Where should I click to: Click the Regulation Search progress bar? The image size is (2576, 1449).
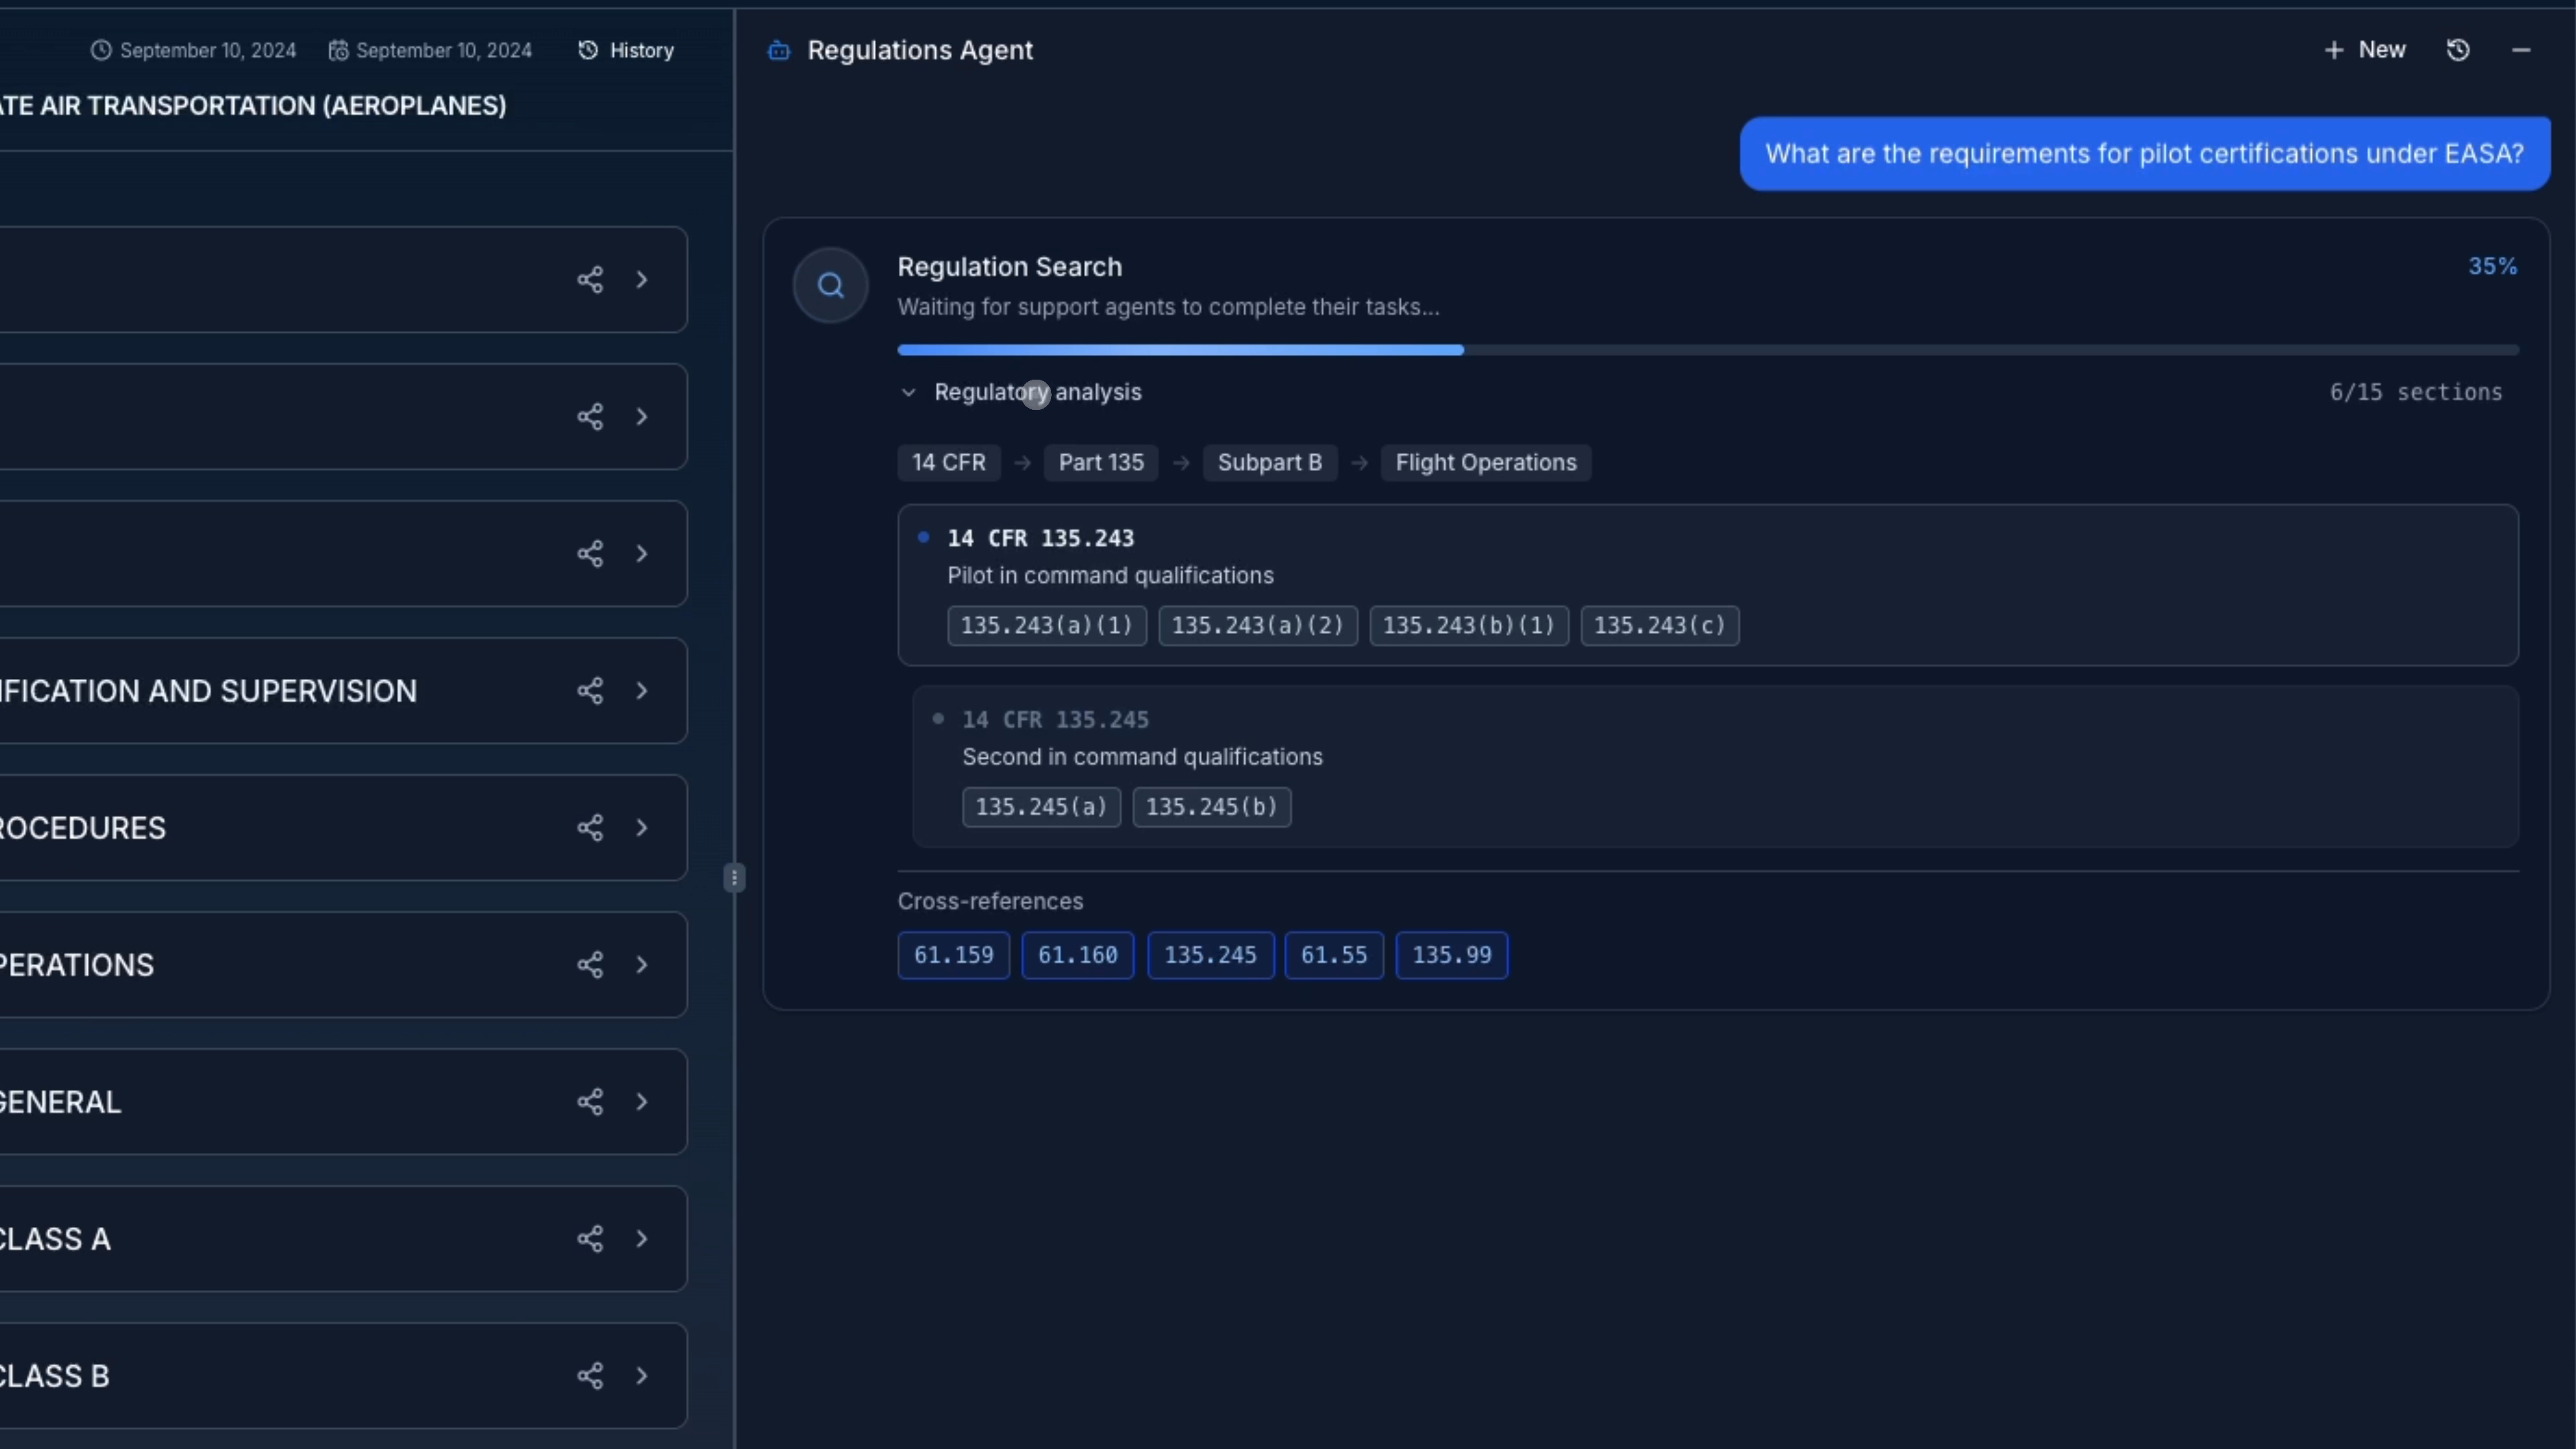tap(1707, 350)
